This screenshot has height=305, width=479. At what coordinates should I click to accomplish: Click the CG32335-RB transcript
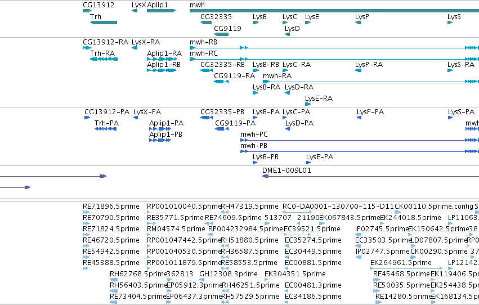tap(207, 70)
